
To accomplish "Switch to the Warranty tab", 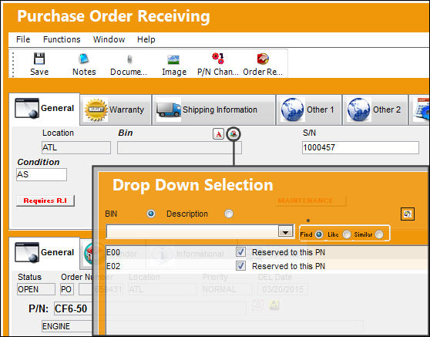I will coord(116,110).
